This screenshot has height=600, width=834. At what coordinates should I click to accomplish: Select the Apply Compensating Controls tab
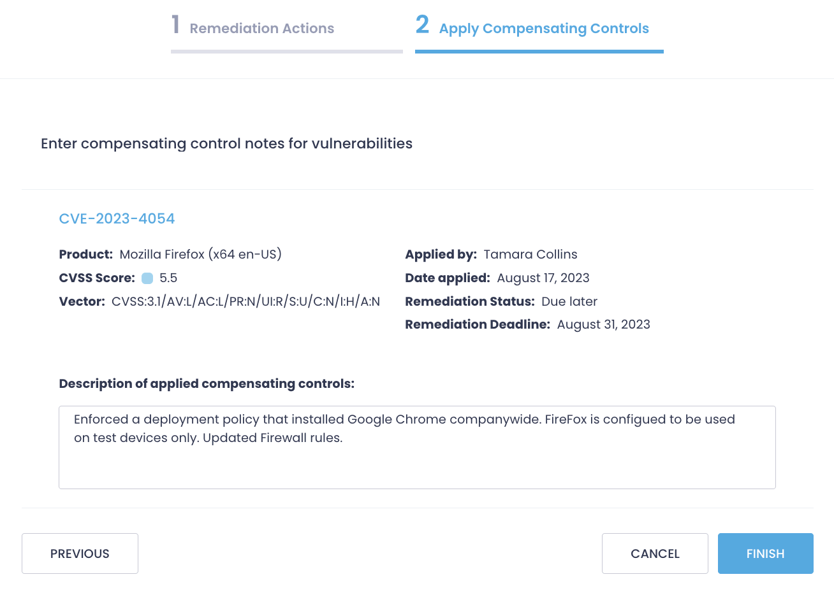coord(544,28)
